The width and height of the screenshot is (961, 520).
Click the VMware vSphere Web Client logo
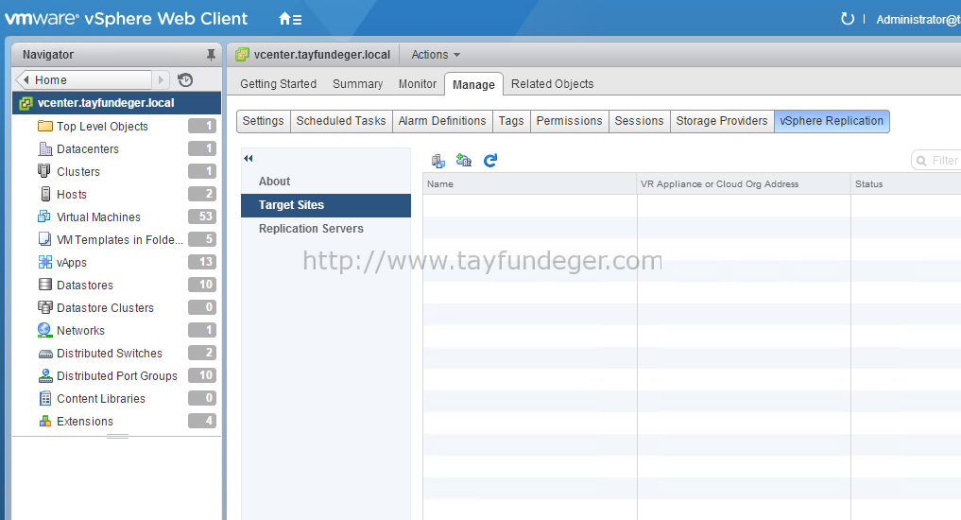[x=127, y=19]
